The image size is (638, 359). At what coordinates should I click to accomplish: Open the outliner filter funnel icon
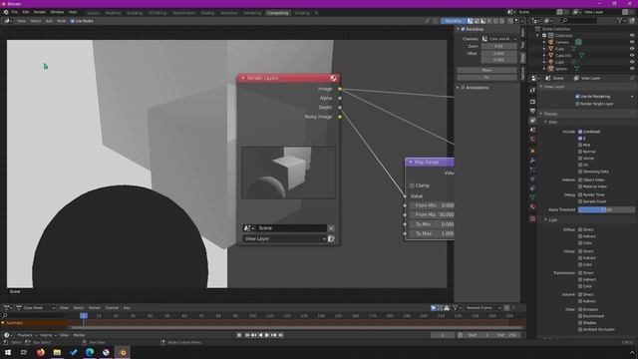(x=619, y=20)
